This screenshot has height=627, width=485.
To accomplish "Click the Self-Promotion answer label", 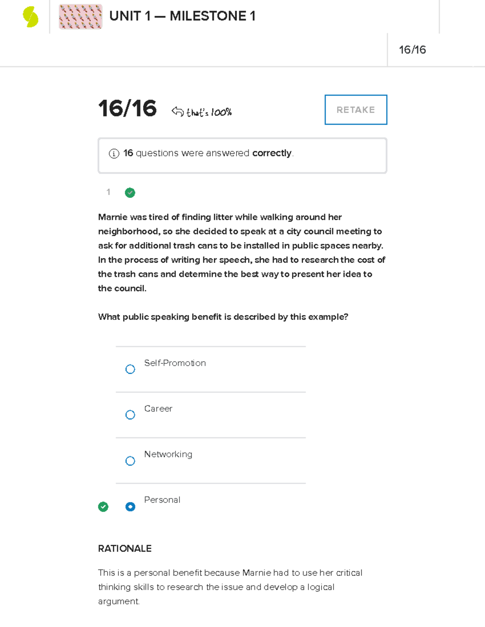I will (175, 363).
